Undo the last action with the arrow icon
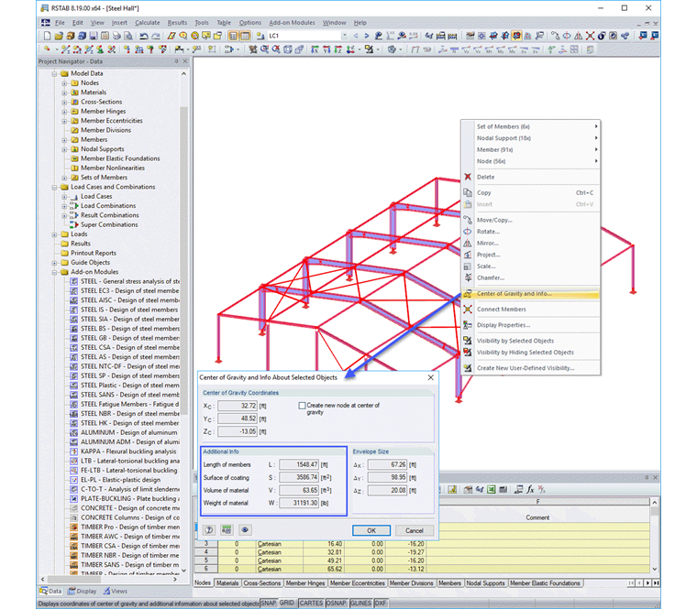Screen dimensions: 697x609 click(x=144, y=36)
